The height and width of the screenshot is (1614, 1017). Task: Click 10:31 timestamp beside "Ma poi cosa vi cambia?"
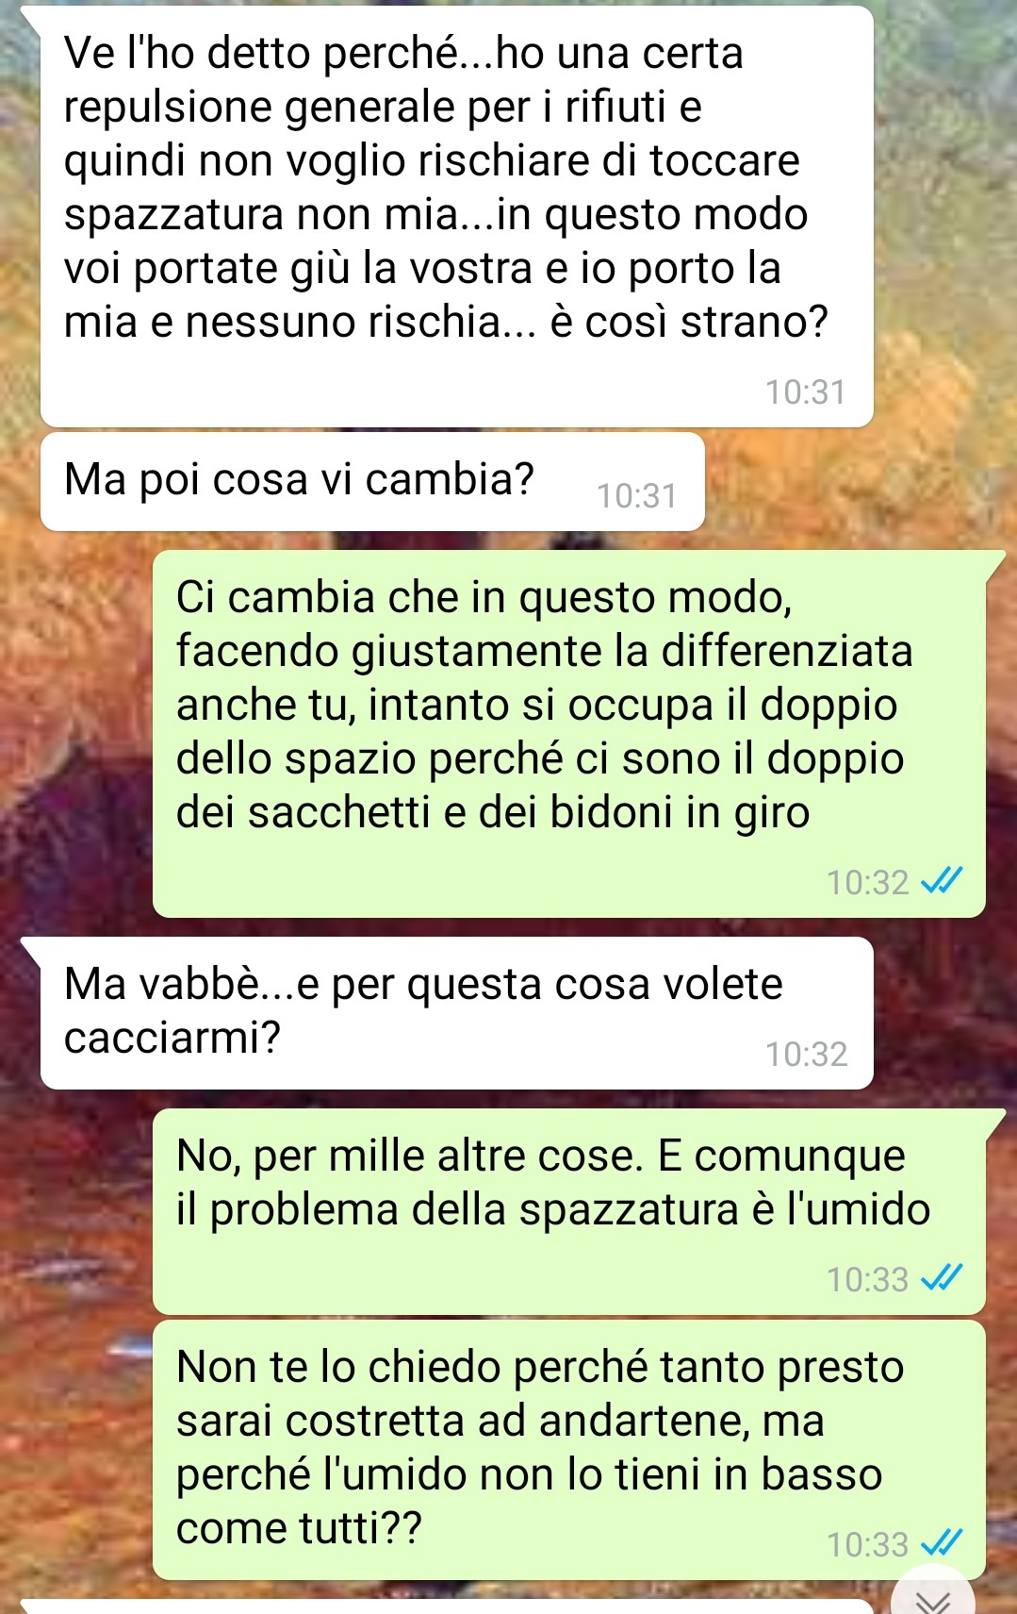637,495
